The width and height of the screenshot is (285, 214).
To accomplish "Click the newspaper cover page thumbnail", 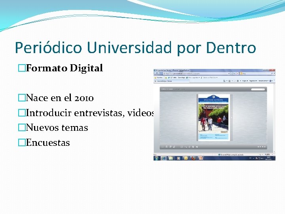I will point(214,117).
